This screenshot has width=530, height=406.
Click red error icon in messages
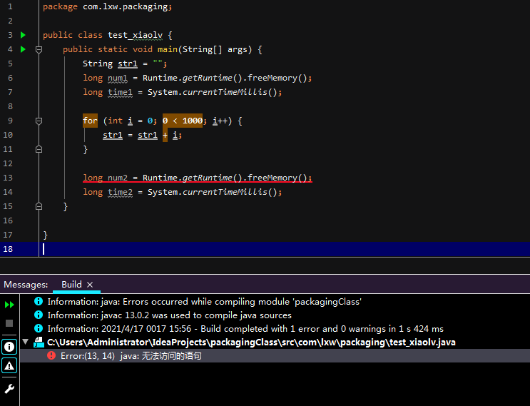point(51,355)
